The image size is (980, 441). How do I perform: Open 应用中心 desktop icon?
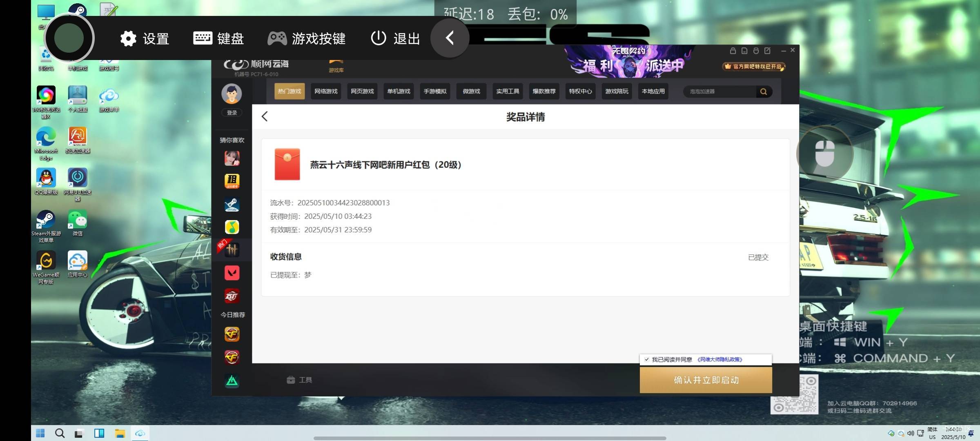pos(78,264)
